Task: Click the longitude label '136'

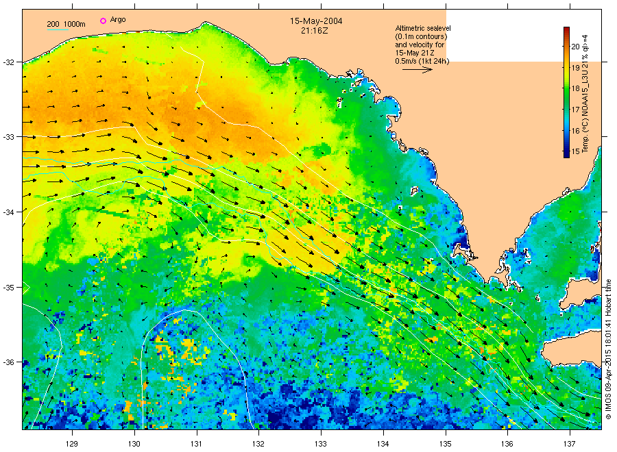Action: pyautogui.click(x=507, y=444)
